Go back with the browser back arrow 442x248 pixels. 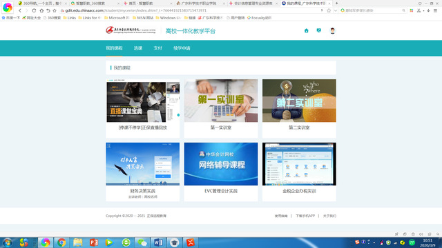[20, 10]
